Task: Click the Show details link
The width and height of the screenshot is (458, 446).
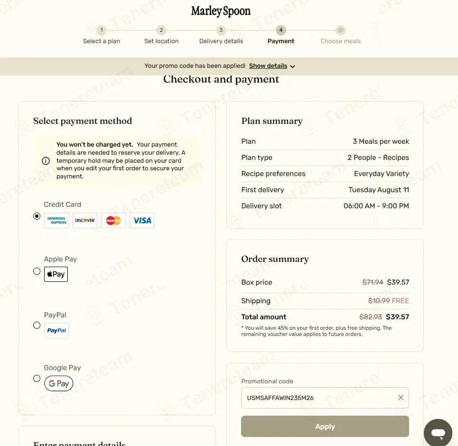Action: (x=268, y=66)
